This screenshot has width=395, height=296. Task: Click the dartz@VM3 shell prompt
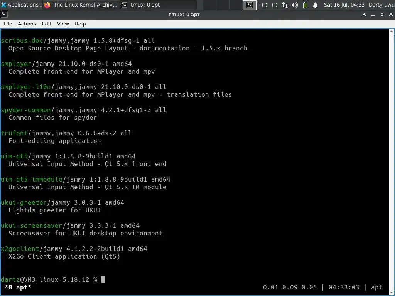coord(49,280)
